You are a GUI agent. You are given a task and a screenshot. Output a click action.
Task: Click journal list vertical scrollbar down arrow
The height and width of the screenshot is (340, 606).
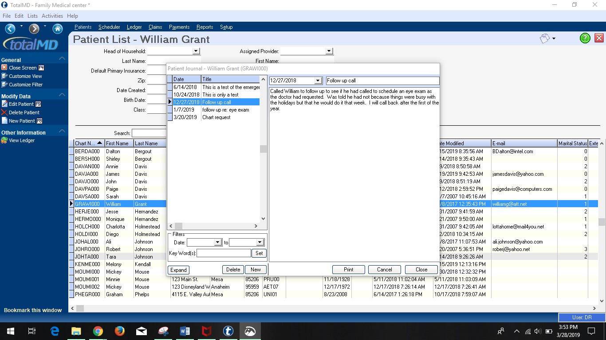coord(263,219)
